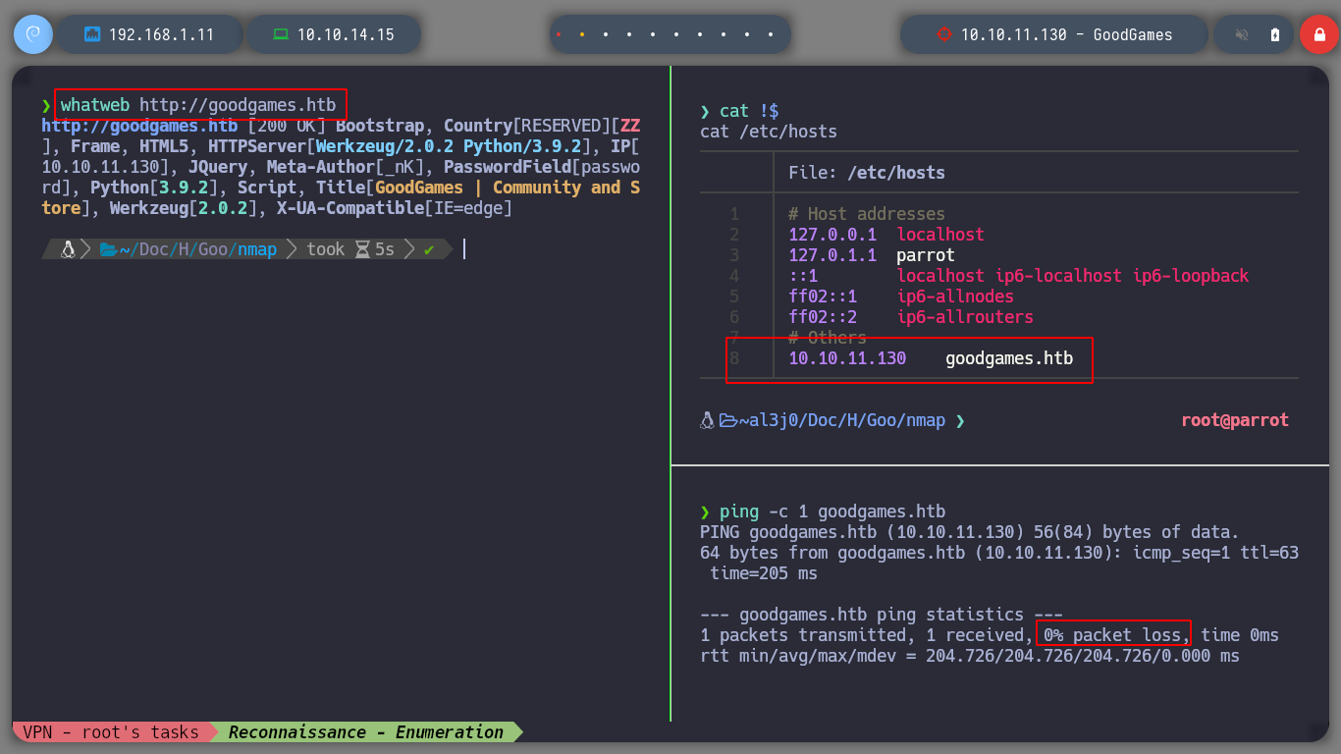Click the folder icon before ~al3j0 path

click(727, 420)
